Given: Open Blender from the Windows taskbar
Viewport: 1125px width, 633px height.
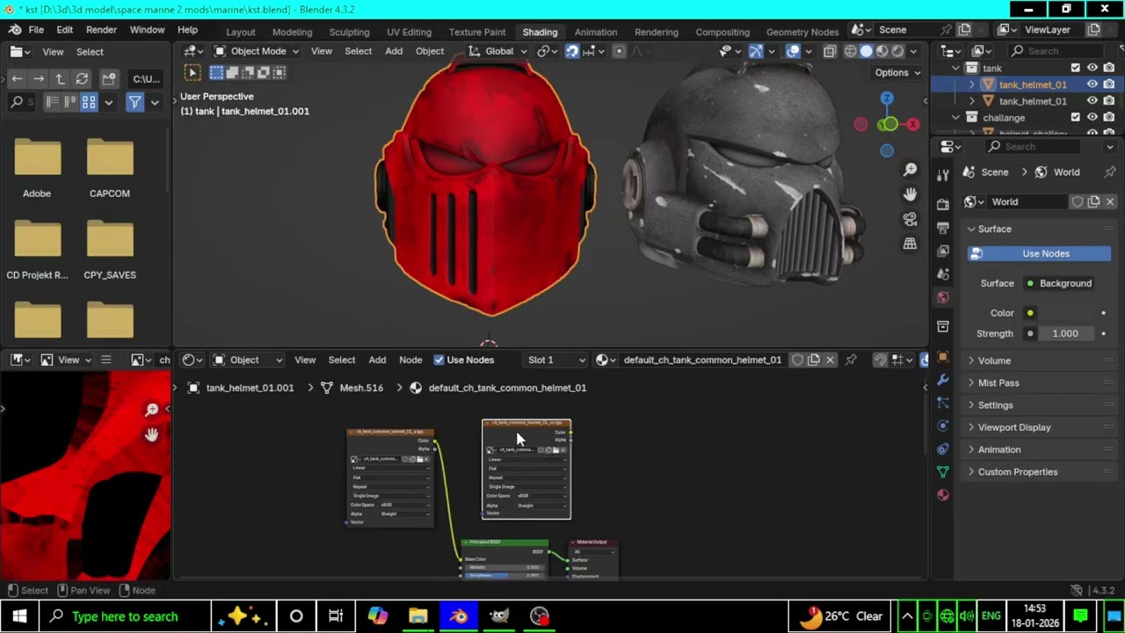Looking at the screenshot, I should click(458, 616).
